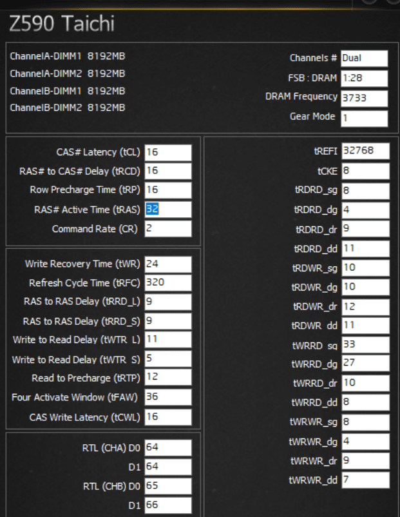Image resolution: width=400 pixels, height=517 pixels.
Task: Click the tWRRD_dr value field
Action: (x=365, y=383)
